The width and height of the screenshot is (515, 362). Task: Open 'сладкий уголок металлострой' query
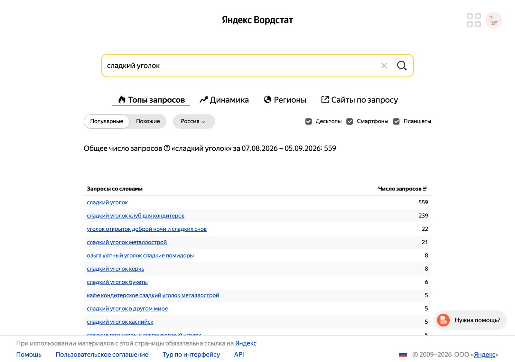127,242
